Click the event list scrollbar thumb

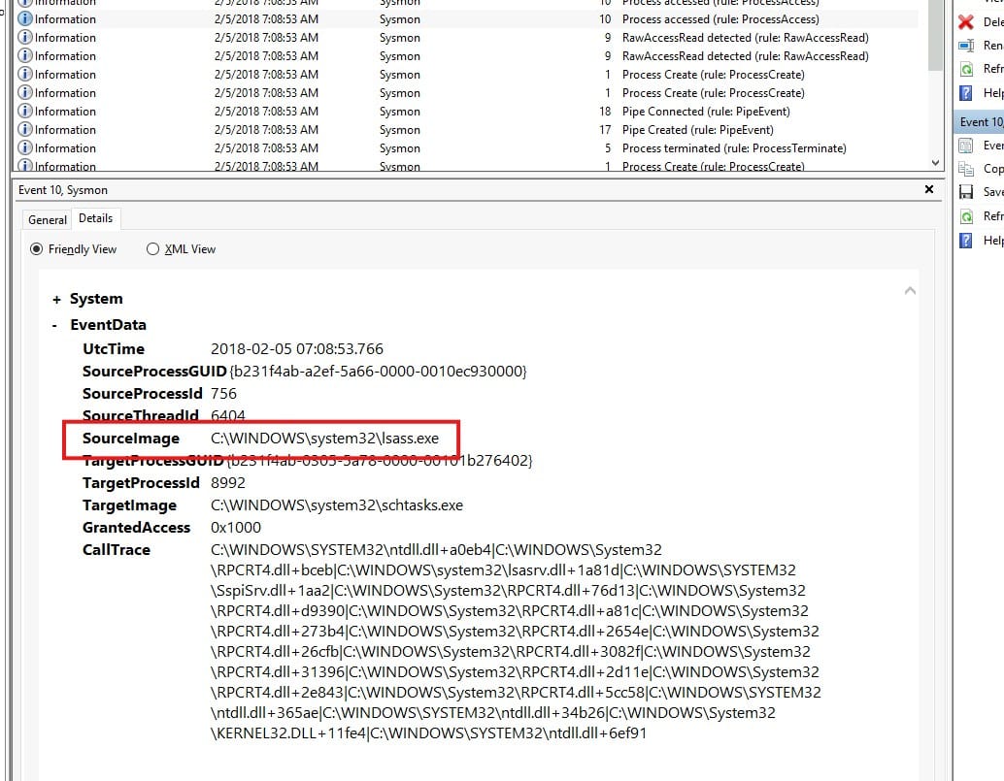[935, 35]
